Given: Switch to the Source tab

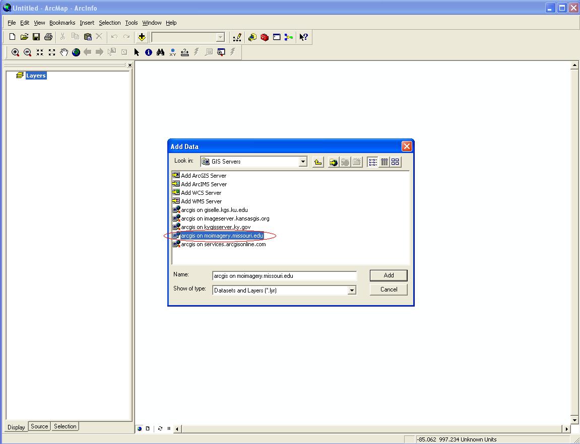Looking at the screenshot, I should click(x=39, y=426).
